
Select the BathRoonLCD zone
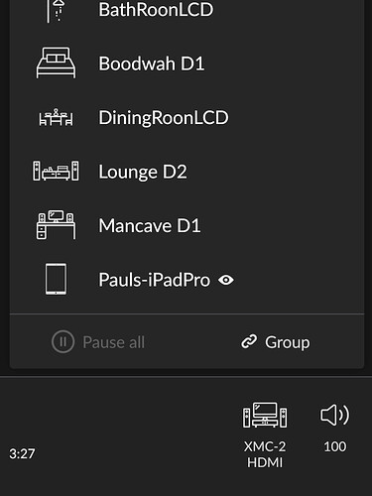pyautogui.click(x=187, y=11)
